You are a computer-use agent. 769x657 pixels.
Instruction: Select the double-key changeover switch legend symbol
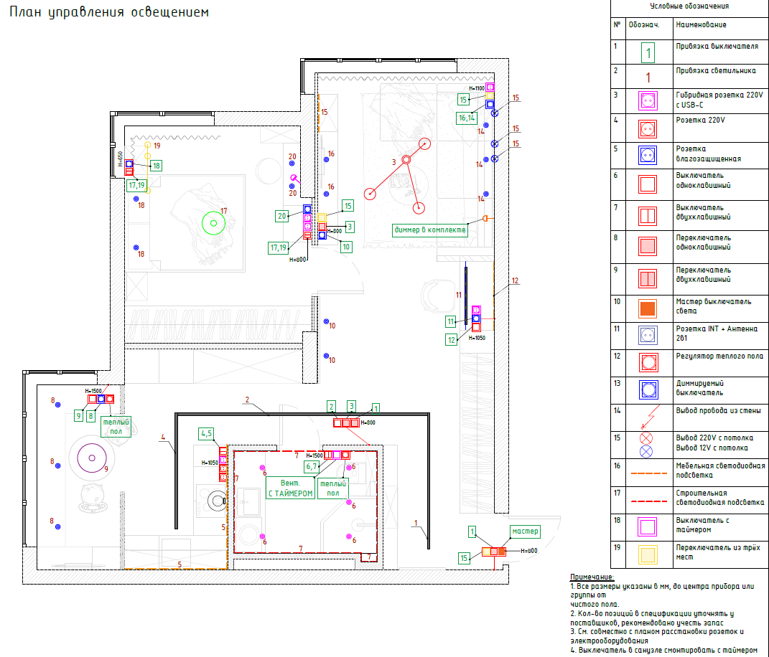point(648,279)
